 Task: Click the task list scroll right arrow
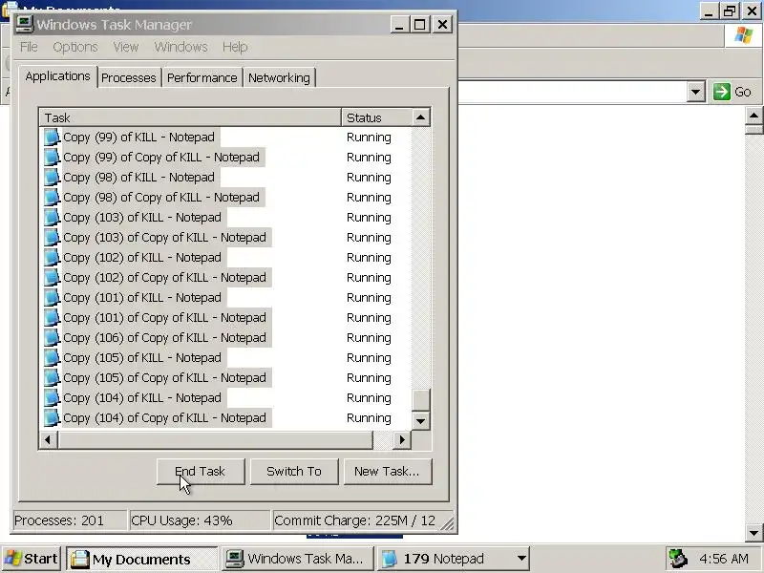click(x=402, y=439)
